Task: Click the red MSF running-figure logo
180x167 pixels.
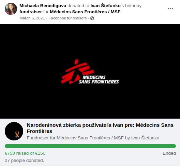Action: (x=77, y=72)
